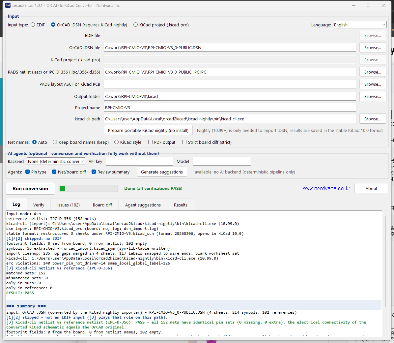This screenshot has width=394, height=343.
Task: Expand the AI Backend combo box
Action: point(56,161)
